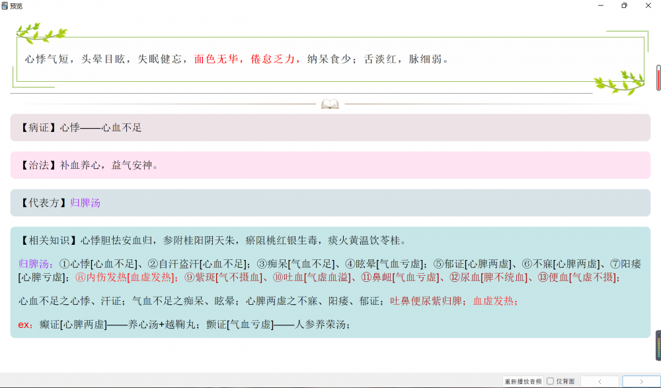Viewport: 661px width, 388px height.
Task: Close the 预览 preview window
Action: pos(648,5)
